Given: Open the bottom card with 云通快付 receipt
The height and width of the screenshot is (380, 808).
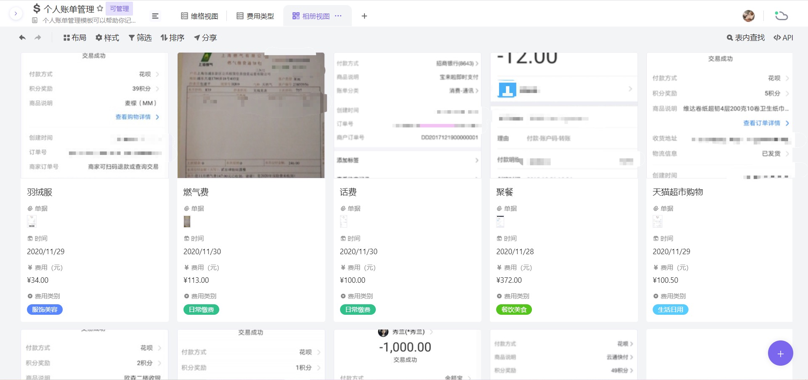Looking at the screenshot, I should pyautogui.click(x=564, y=354).
